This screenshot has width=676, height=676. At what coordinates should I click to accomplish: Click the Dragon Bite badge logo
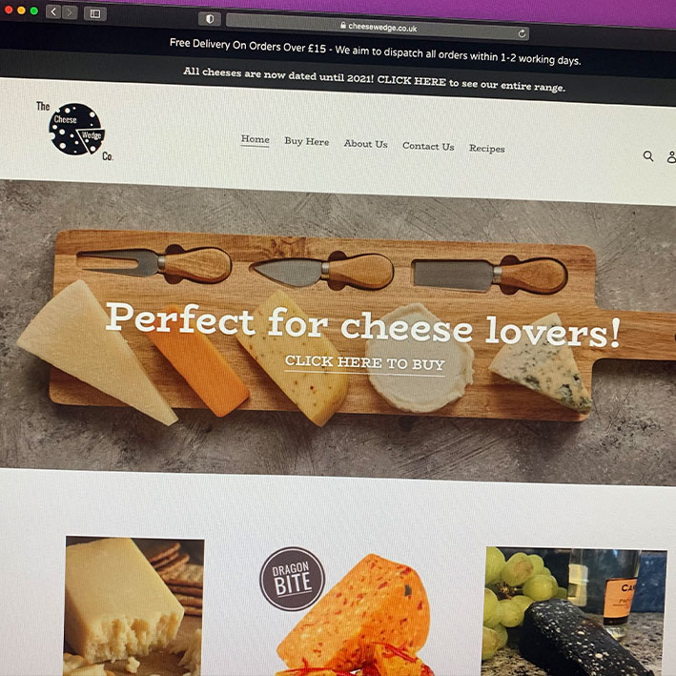pos(293,579)
